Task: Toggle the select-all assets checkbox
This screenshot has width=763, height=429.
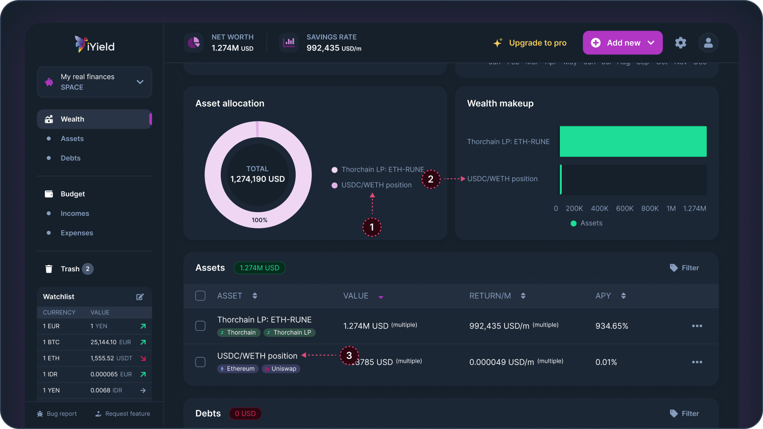Action: point(200,296)
